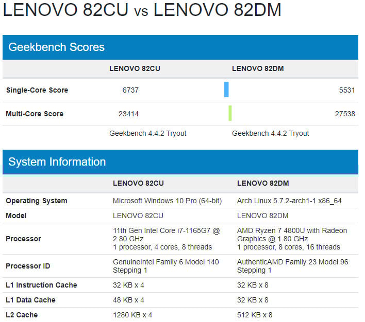This screenshot has height=322, width=365.
Task: Click single-core value 6737
Action: [x=130, y=90]
